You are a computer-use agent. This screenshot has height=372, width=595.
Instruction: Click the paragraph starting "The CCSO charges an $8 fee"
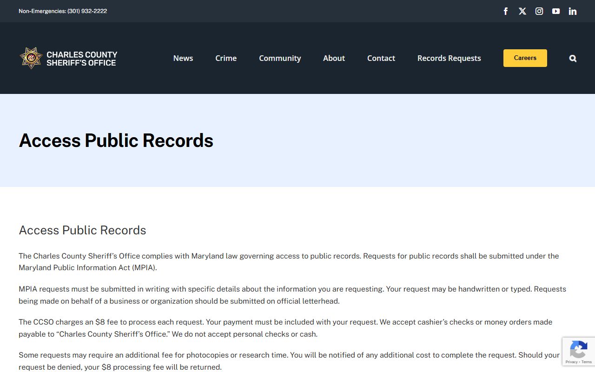[285, 328]
